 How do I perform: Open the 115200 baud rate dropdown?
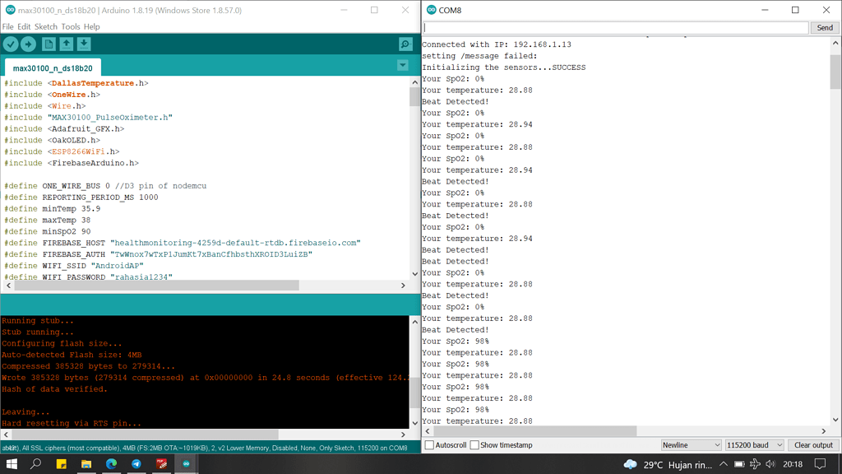[x=754, y=444]
